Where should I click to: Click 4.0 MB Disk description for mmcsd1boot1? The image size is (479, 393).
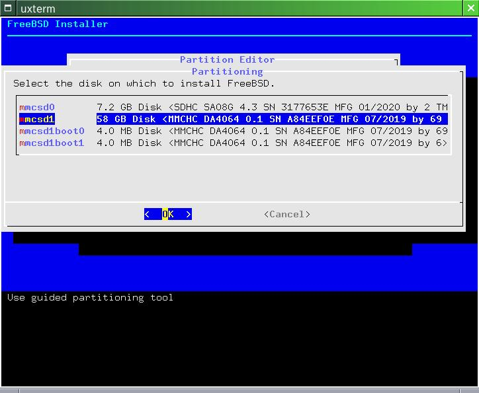272,143
